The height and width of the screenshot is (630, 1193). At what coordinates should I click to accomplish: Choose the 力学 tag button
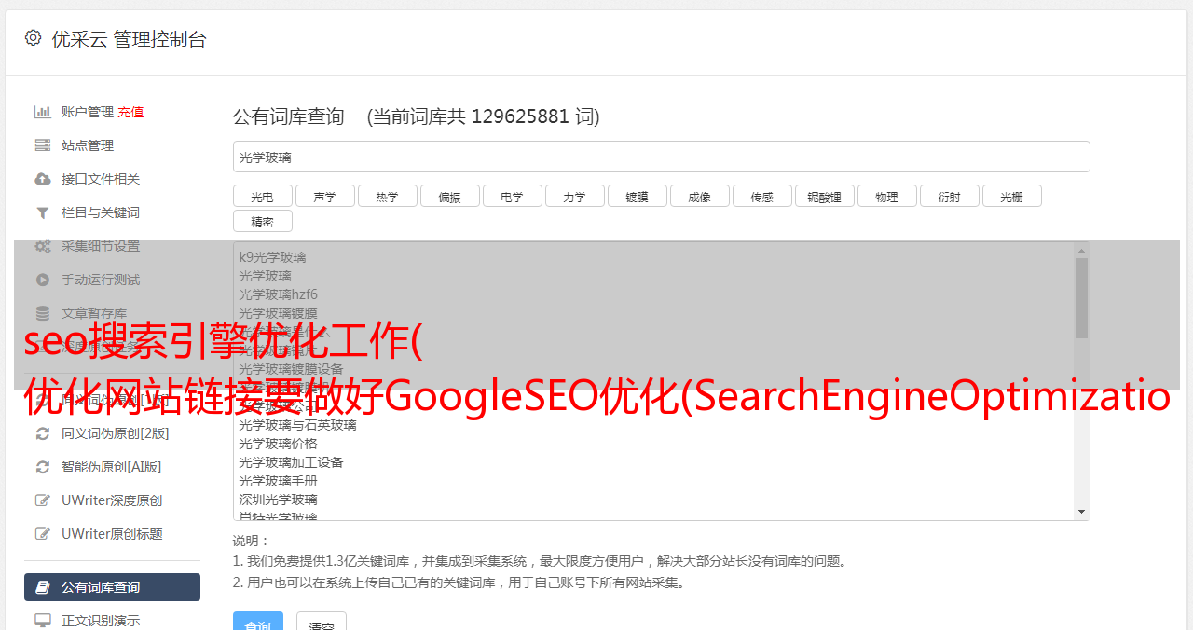(575, 197)
